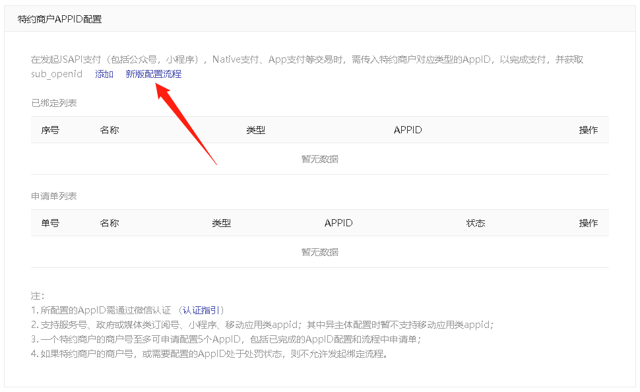Click 操作 header in the 已绑定列表 table

pos(589,130)
